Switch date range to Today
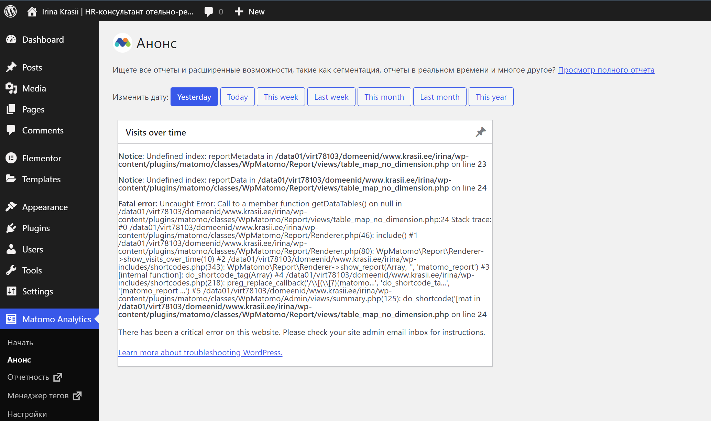Image resolution: width=711 pixels, height=421 pixels. (x=237, y=97)
